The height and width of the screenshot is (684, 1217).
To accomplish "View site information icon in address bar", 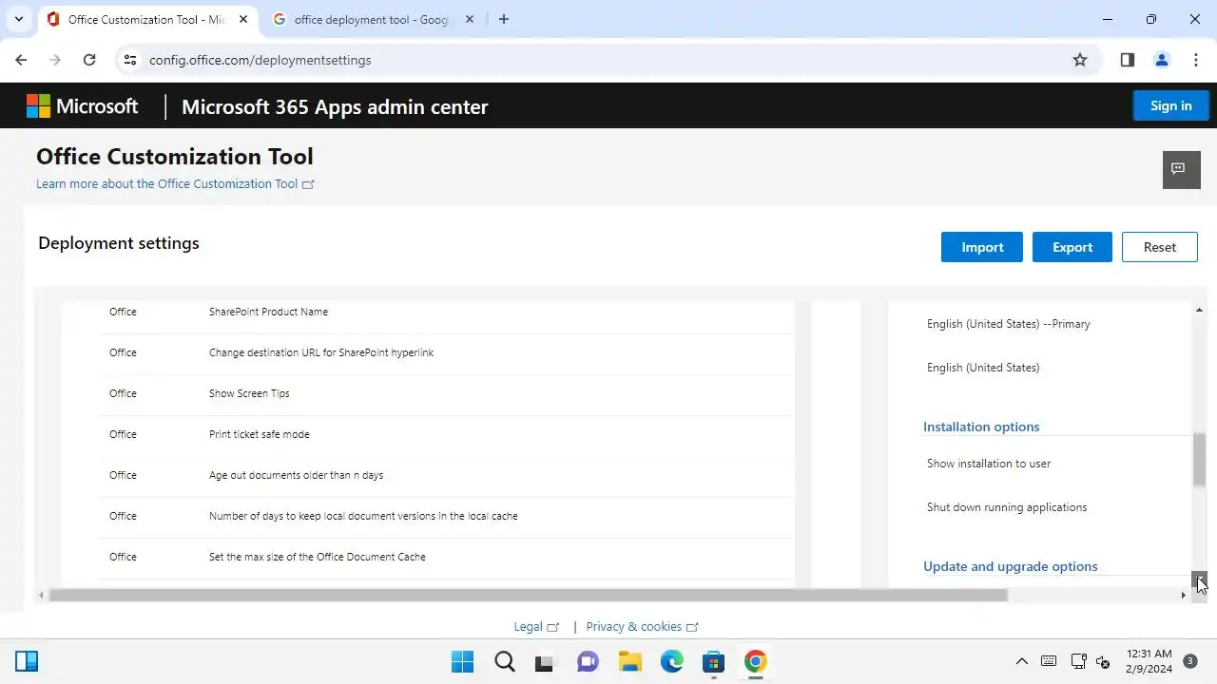I will pyautogui.click(x=130, y=60).
